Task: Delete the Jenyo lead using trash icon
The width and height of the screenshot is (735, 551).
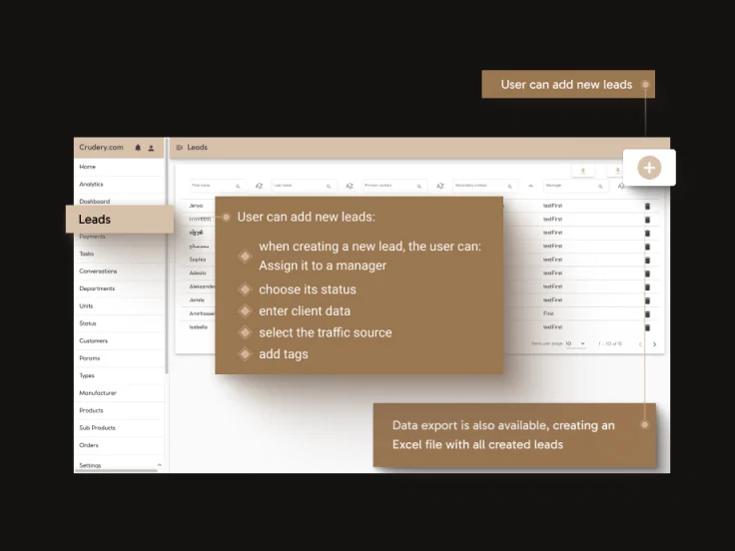Action: point(647,206)
